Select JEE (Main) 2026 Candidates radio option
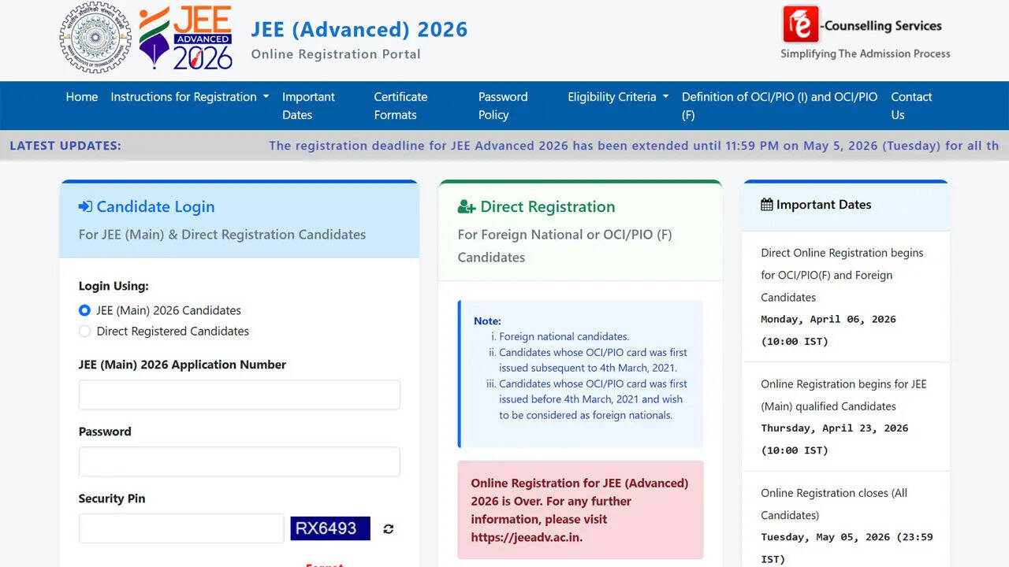The width and height of the screenshot is (1009, 567). click(84, 310)
